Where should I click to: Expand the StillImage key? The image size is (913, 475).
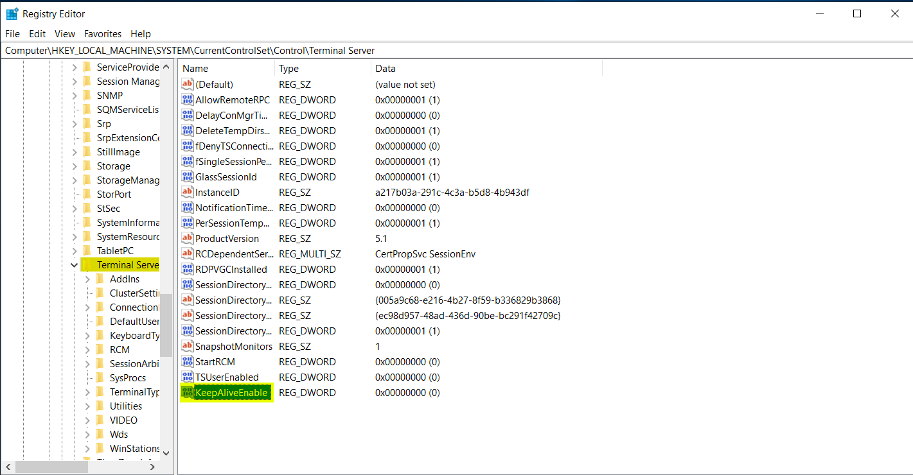point(75,152)
